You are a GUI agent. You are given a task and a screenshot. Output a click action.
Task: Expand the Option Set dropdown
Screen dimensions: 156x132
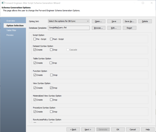[x=69, y=21]
